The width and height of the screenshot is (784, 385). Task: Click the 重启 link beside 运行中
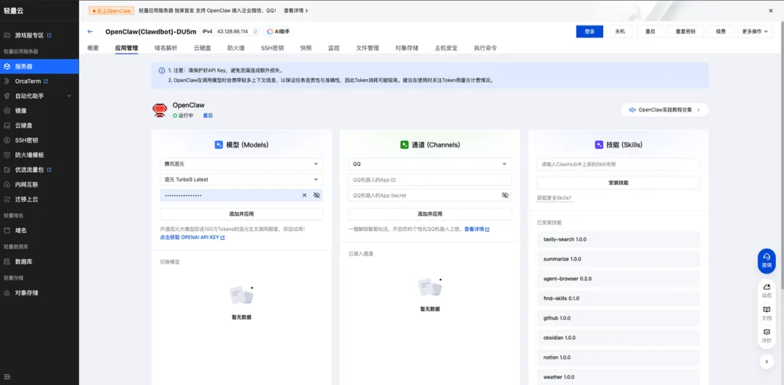pyautogui.click(x=208, y=115)
